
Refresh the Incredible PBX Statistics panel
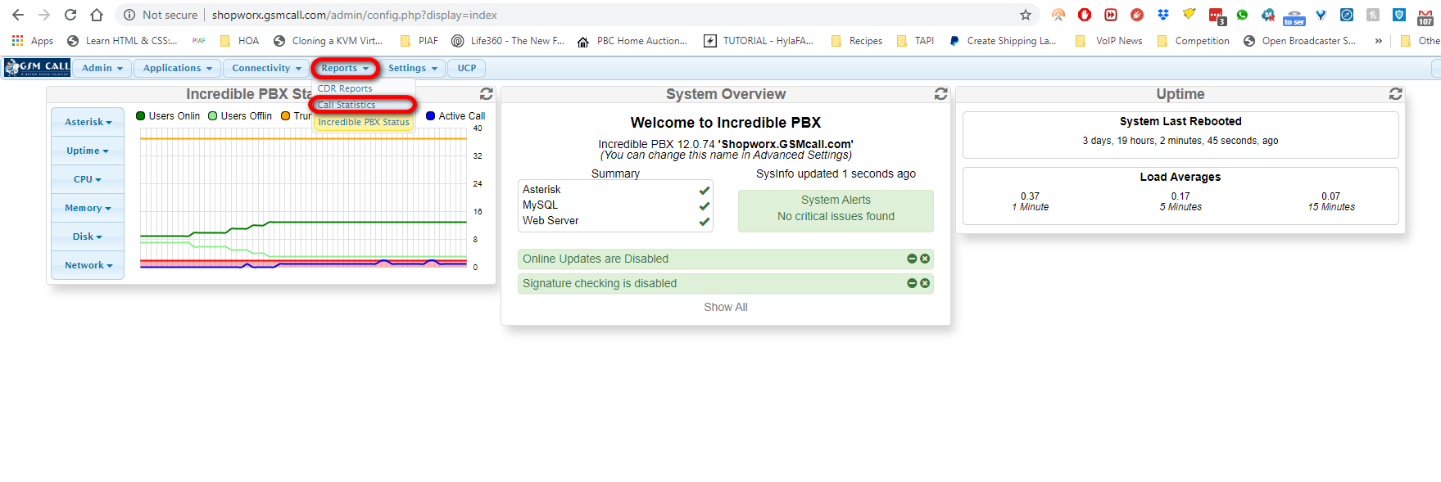487,94
